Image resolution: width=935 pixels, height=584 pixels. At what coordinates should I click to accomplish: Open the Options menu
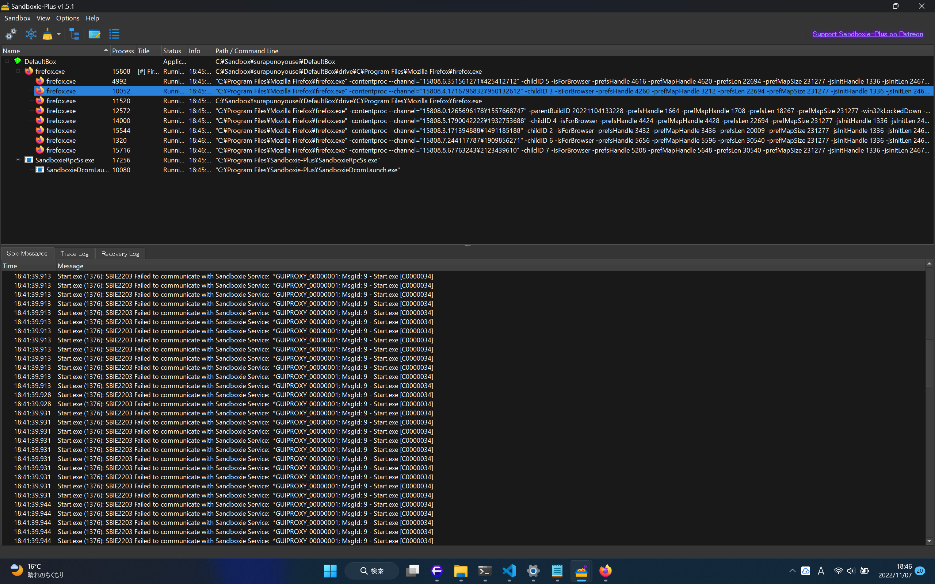coord(68,18)
